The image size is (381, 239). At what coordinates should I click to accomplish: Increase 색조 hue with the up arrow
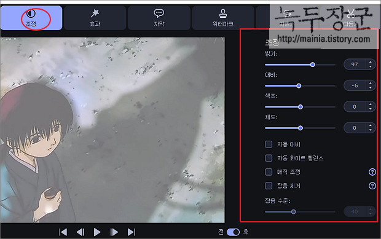[x=371, y=104]
